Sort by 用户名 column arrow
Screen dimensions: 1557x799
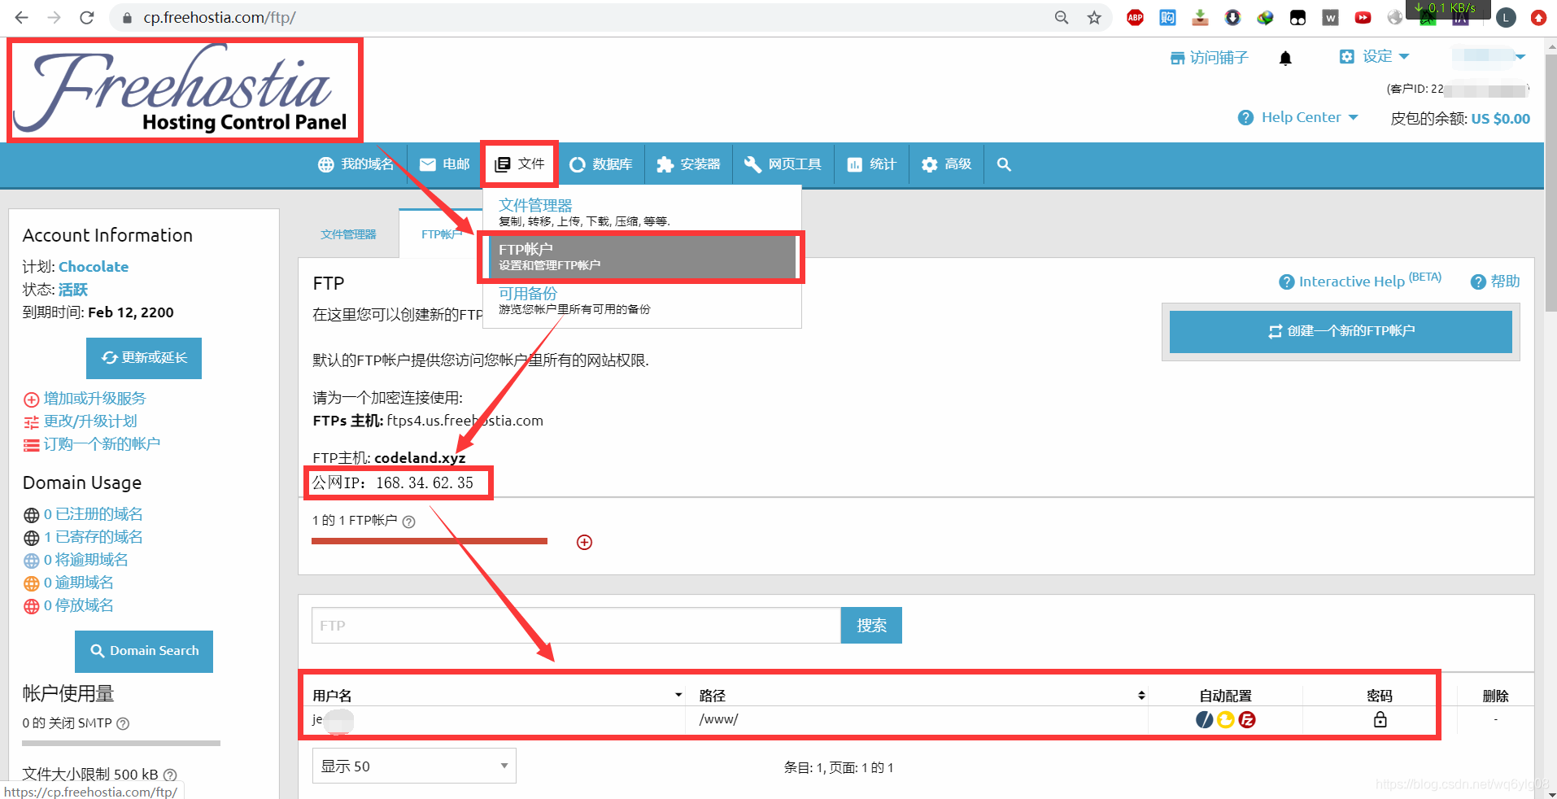(x=678, y=695)
